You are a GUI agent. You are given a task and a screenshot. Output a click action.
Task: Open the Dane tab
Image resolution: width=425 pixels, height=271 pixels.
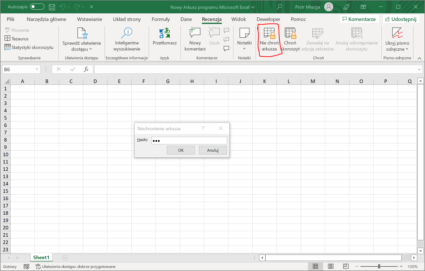tap(186, 19)
